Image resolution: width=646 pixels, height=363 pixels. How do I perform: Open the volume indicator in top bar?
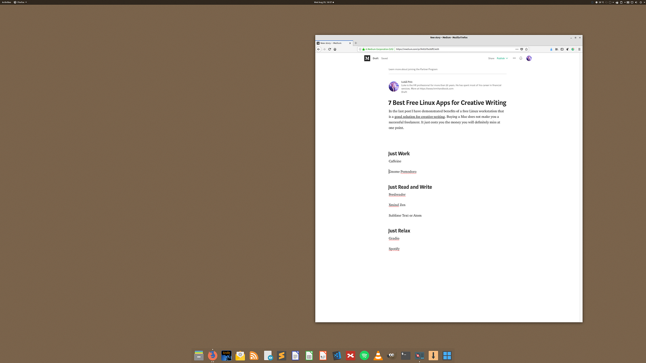(636, 2)
